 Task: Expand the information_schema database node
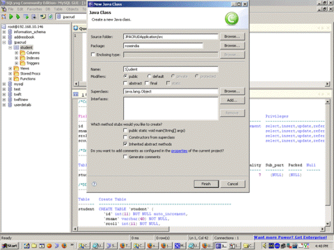(x=4, y=32)
